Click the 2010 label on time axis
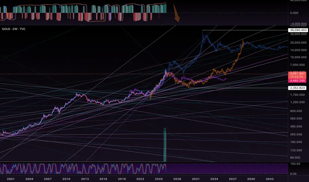The image size is (309, 182). [66, 179]
